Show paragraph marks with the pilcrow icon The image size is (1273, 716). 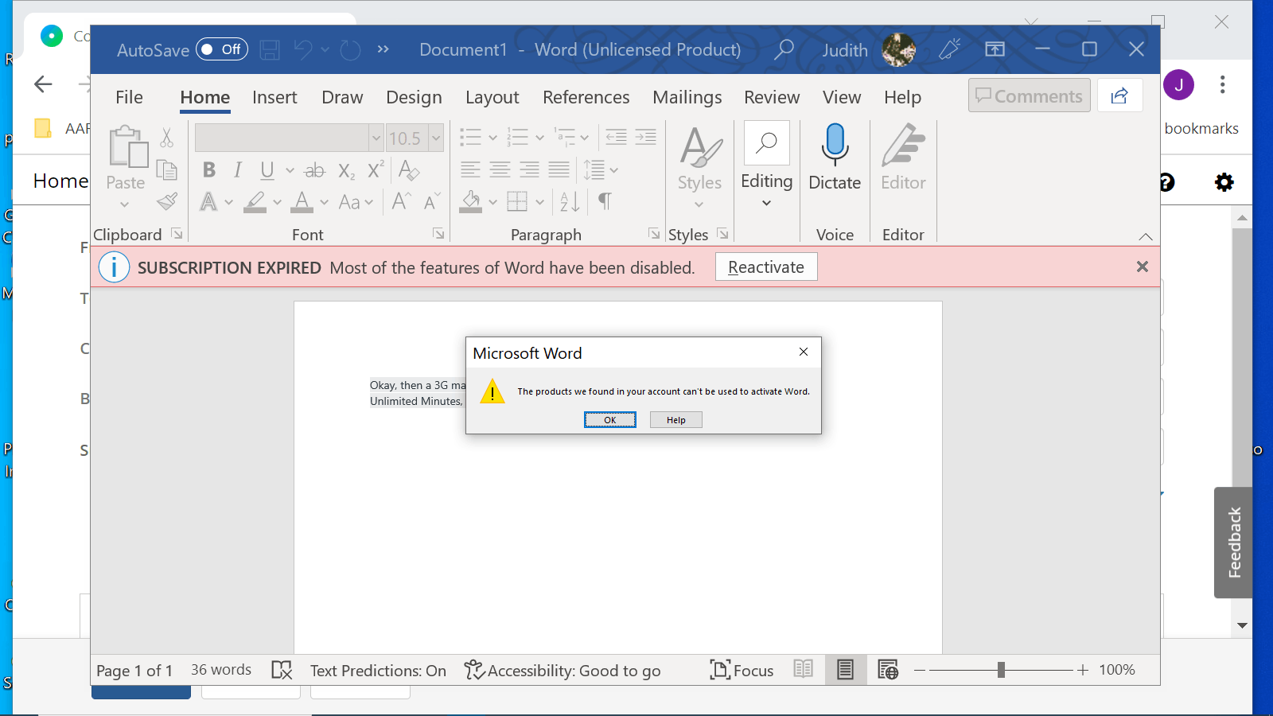tap(605, 201)
